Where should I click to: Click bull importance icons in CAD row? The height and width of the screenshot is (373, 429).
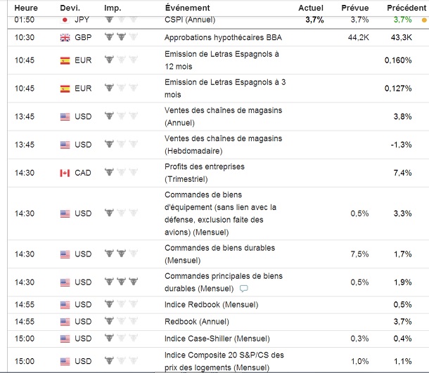click(117, 173)
